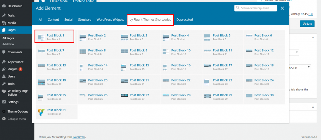Switch to the Content tab
The height and width of the screenshot is (140, 321).
53,19
